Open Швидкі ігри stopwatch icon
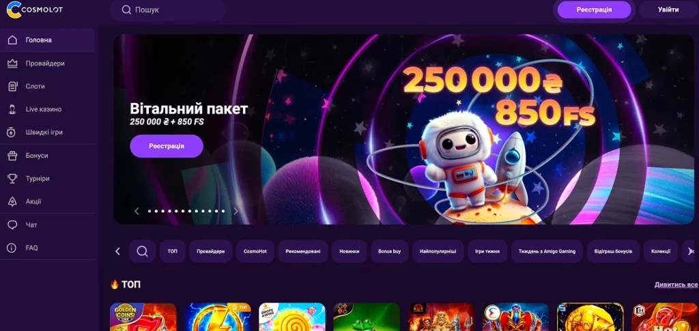699x331 pixels. [x=12, y=132]
